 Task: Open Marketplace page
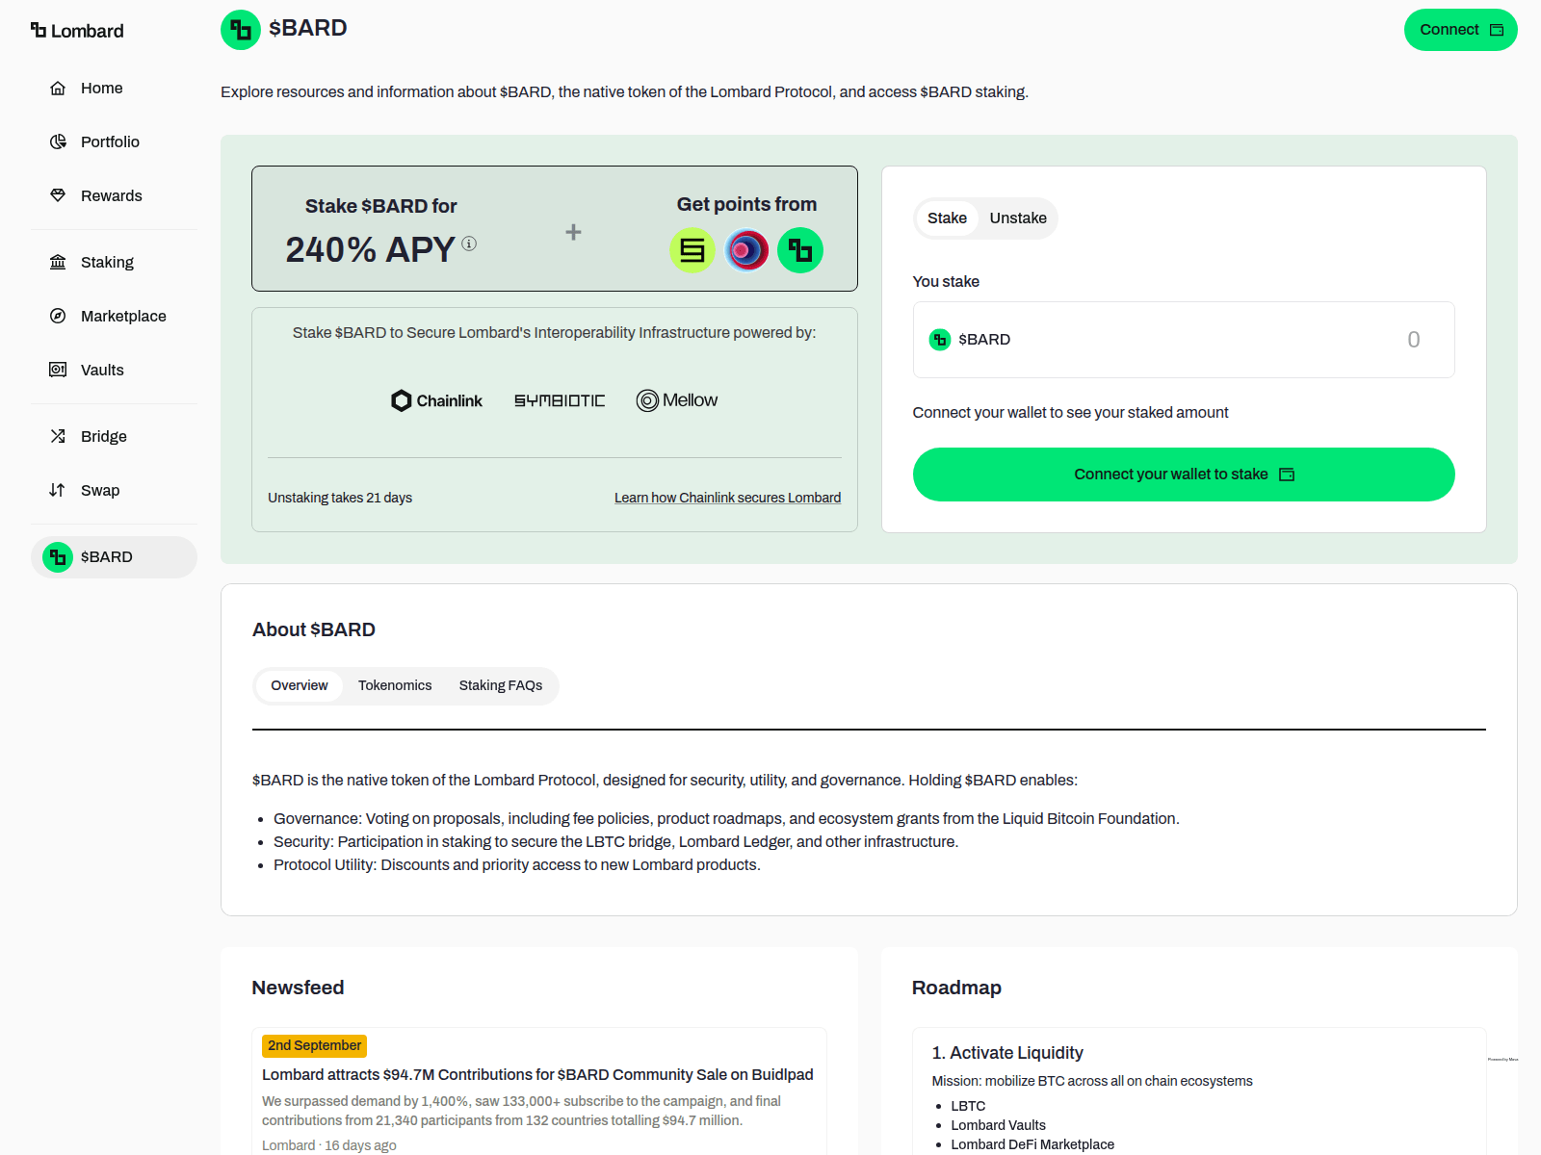pos(114,316)
